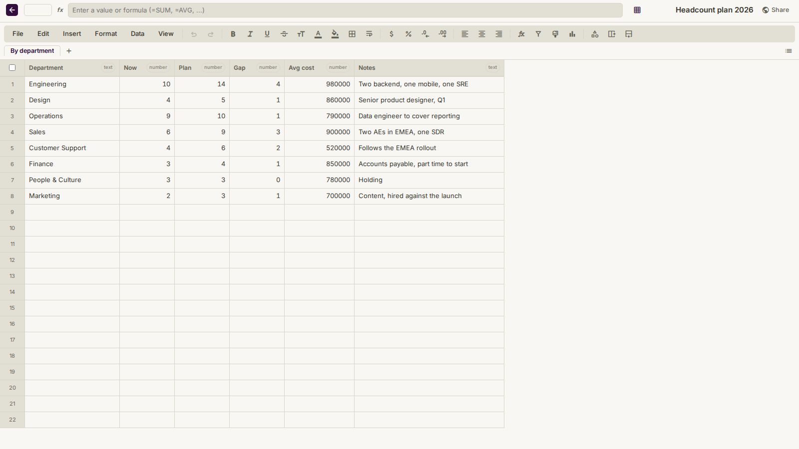This screenshot has width=799, height=449.
Task: Decrease decimal places
Action: pos(425,34)
